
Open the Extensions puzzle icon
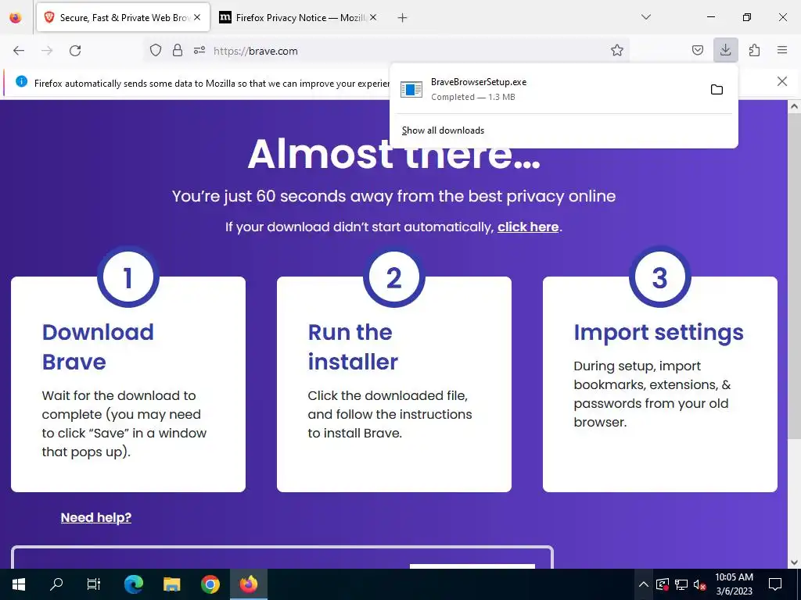click(754, 51)
